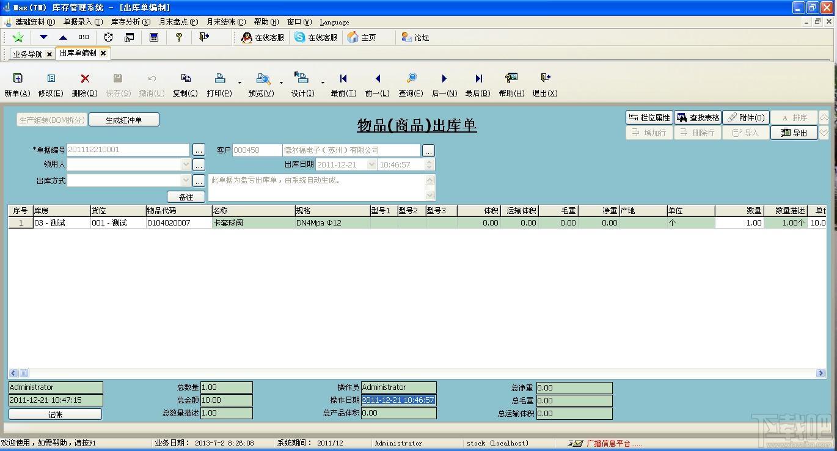Image resolution: width=837 pixels, height=451 pixels.
Task: Print the order with 打印(P)
Action: (x=219, y=85)
